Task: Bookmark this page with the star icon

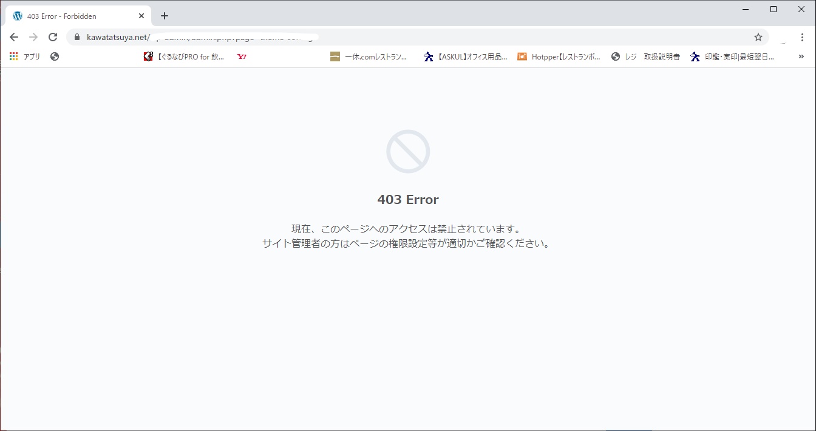Action: click(758, 37)
